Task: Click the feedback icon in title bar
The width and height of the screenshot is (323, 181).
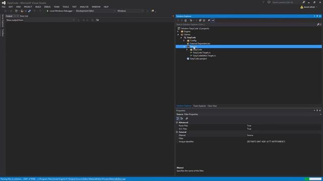Action: click(x=269, y=2)
